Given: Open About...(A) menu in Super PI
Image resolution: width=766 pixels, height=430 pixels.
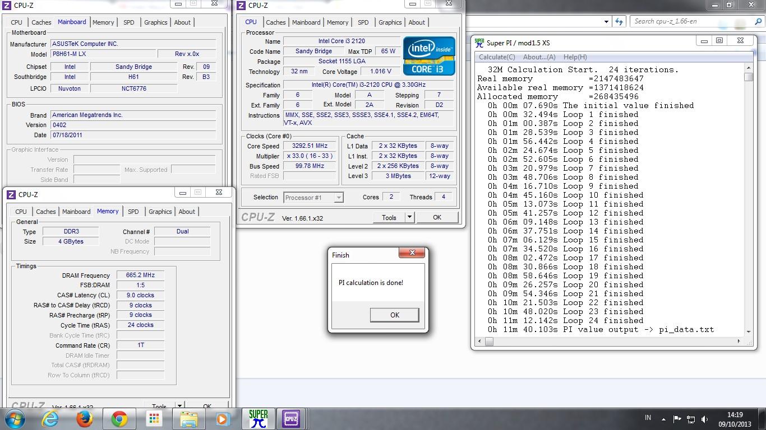Looking at the screenshot, I should pos(539,57).
